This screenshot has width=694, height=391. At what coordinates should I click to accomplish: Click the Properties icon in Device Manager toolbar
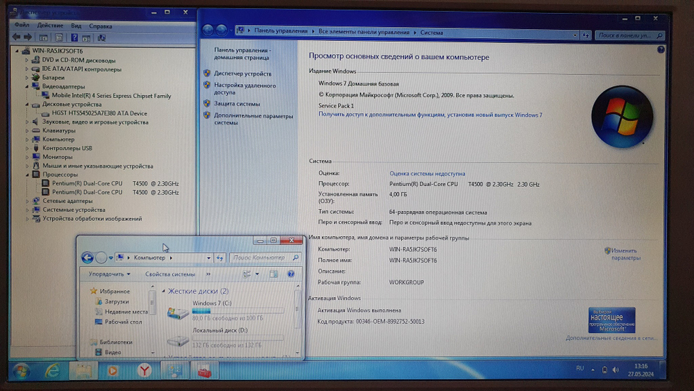[59, 38]
